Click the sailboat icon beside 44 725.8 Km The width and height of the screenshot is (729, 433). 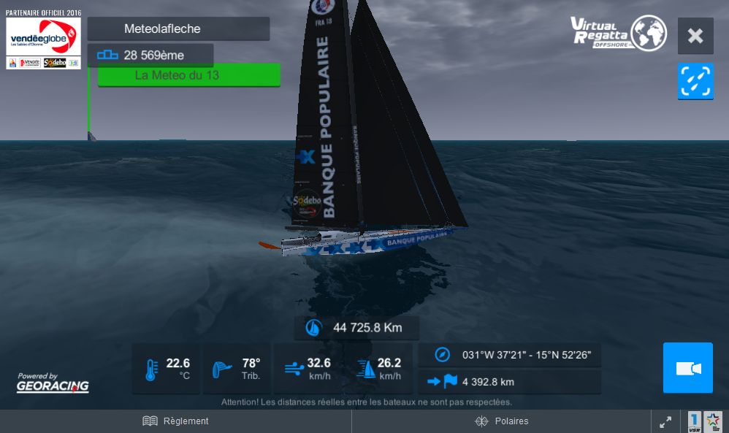[x=314, y=328]
